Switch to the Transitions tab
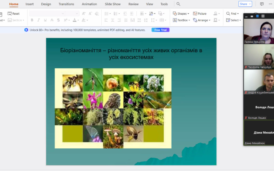The image size is (274, 171). tap(66, 4)
